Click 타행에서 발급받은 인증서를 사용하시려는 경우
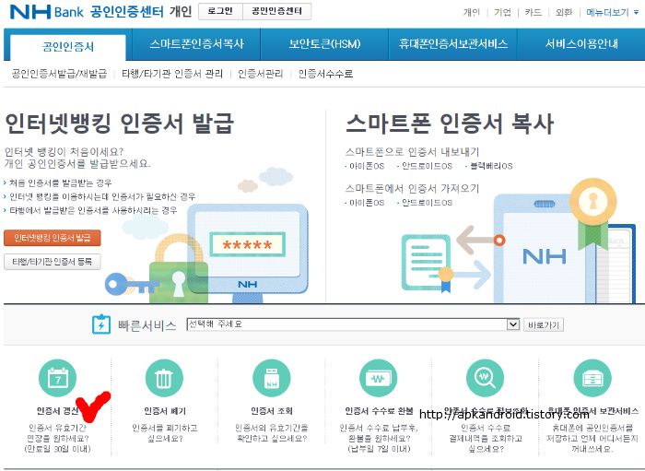Screen dimensions: 645x471 pyautogui.click(x=93, y=210)
